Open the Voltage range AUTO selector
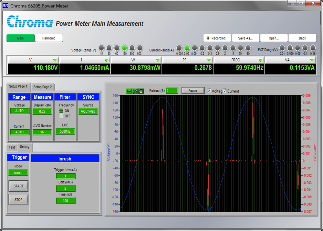 pos(20,111)
